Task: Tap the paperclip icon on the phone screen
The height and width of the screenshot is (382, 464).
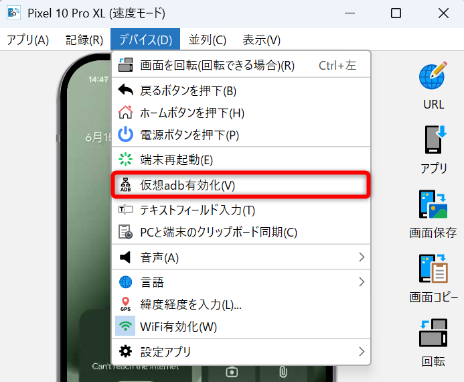Action: pyautogui.click(x=283, y=372)
